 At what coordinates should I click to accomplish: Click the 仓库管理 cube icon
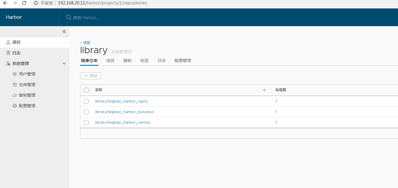point(15,85)
